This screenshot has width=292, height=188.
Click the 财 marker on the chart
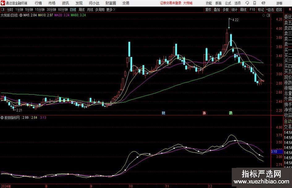(163, 113)
